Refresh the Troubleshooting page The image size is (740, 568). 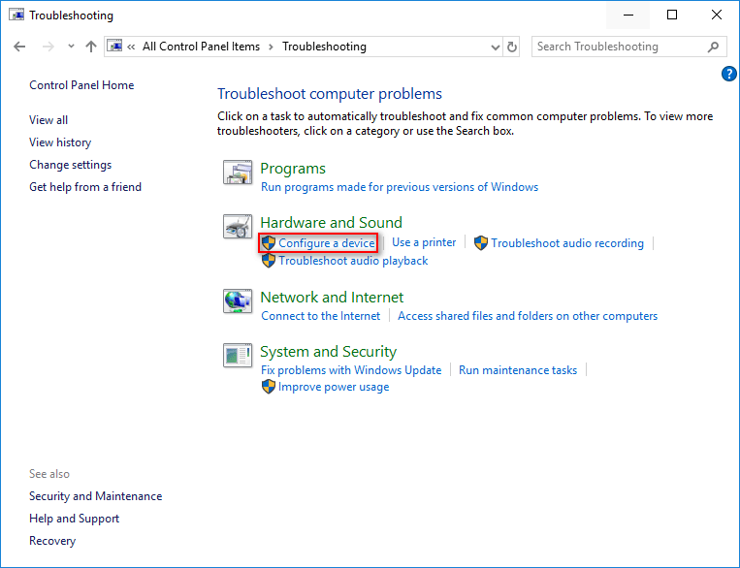(511, 47)
